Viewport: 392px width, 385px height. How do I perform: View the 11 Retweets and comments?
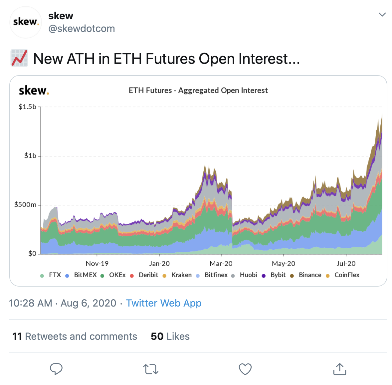tap(75, 336)
